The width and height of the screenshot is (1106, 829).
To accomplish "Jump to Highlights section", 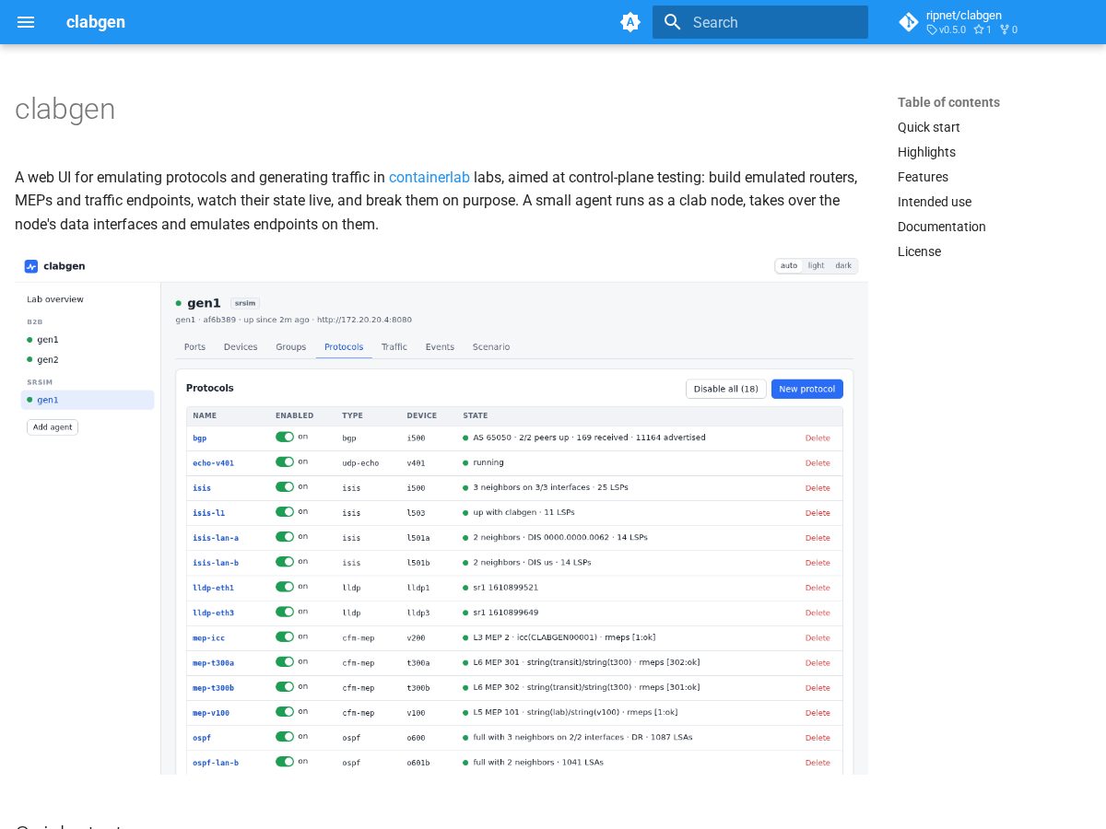I will tap(926, 152).
